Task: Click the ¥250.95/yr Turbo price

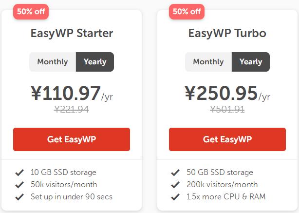Action: pos(227,93)
